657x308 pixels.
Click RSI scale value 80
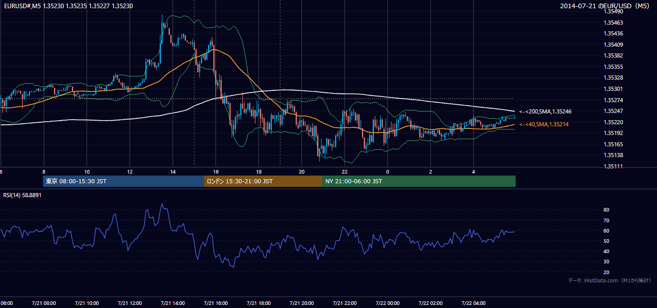(x=607, y=210)
